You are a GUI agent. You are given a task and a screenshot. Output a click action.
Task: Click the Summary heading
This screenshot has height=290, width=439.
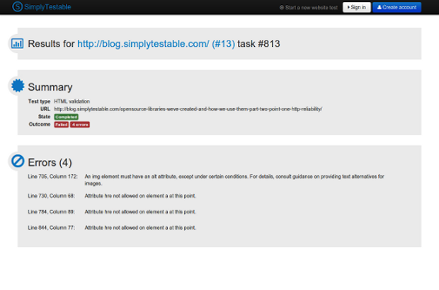pos(50,87)
